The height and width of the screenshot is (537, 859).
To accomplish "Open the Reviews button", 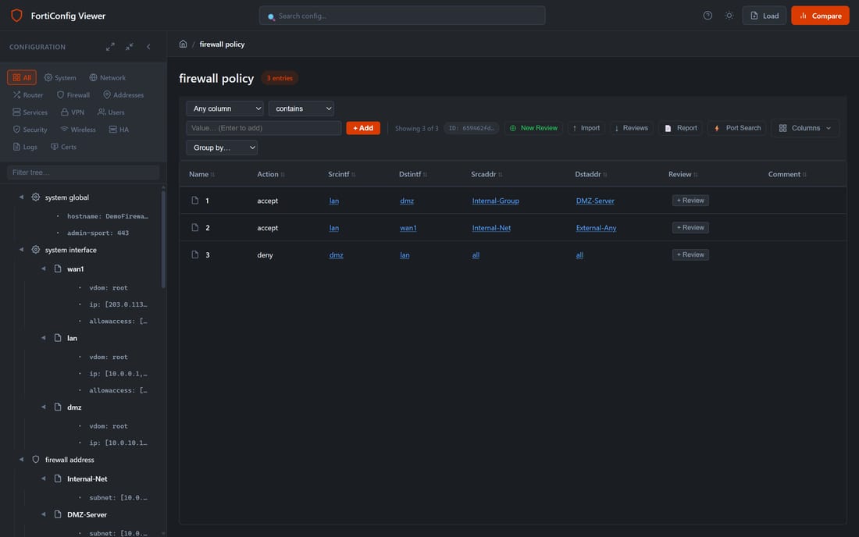I will click(x=631, y=128).
